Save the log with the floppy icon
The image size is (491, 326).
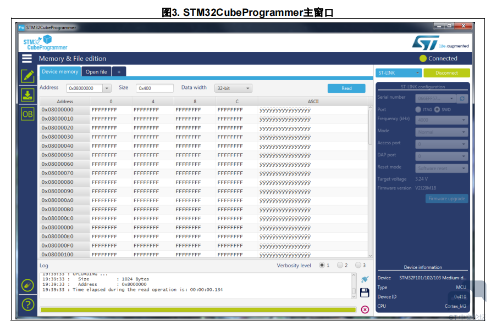365,293
